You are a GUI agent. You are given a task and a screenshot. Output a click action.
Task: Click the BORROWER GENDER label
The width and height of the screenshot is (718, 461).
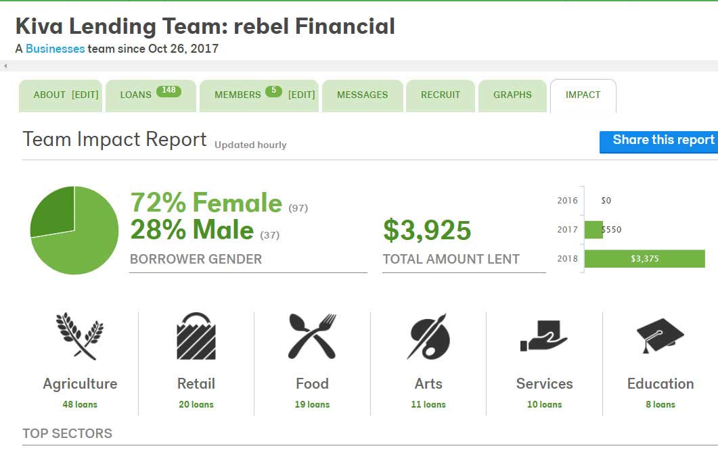196,260
